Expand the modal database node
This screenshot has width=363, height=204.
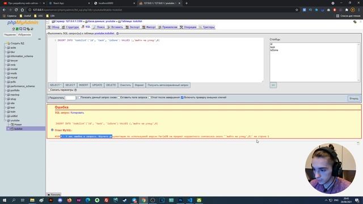pyautogui.click(x=6, y=69)
